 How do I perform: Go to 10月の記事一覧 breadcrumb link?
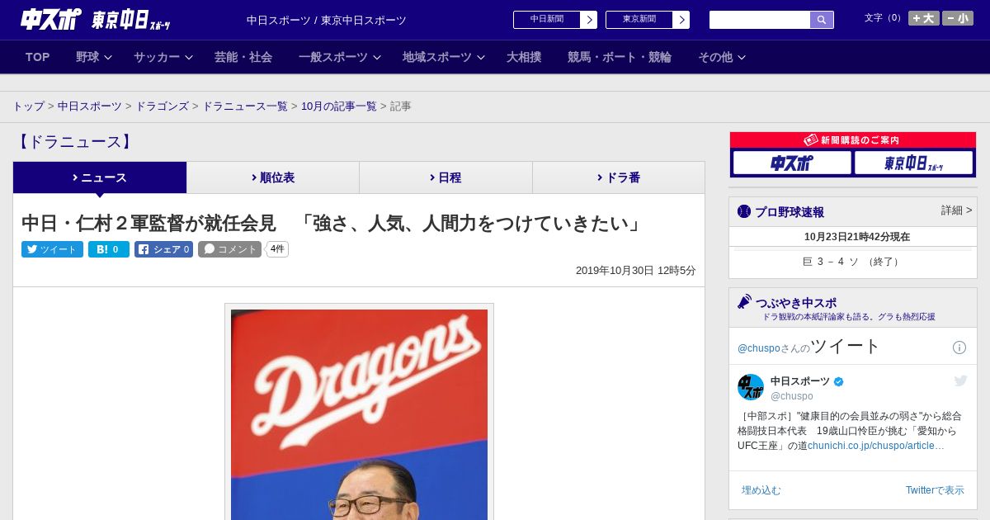click(x=339, y=106)
